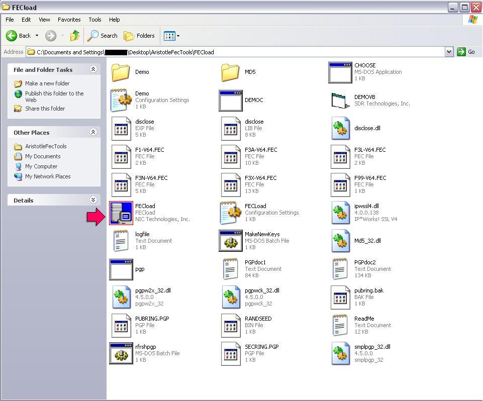The width and height of the screenshot is (483, 401).
Task: Open the Forward button history dropdown
Action: point(62,36)
